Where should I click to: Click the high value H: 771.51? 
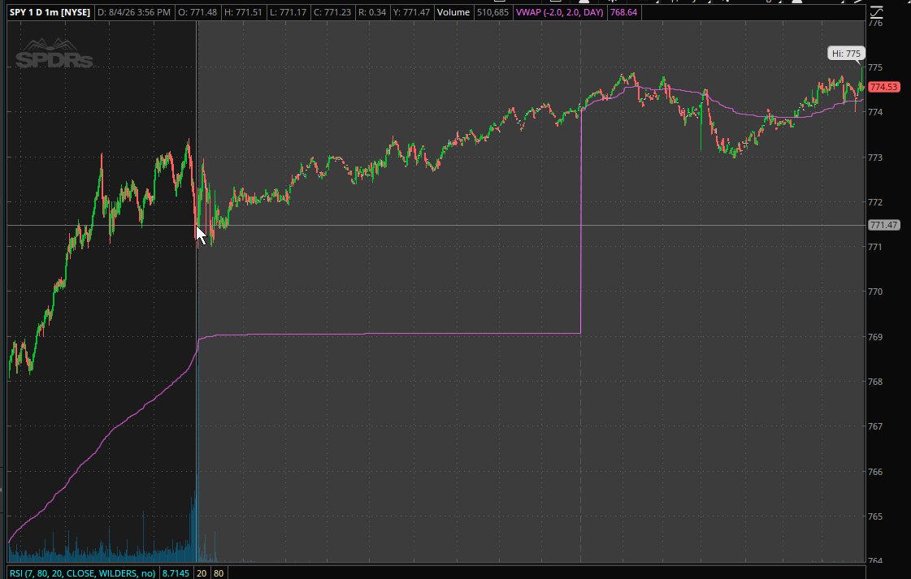(244, 12)
